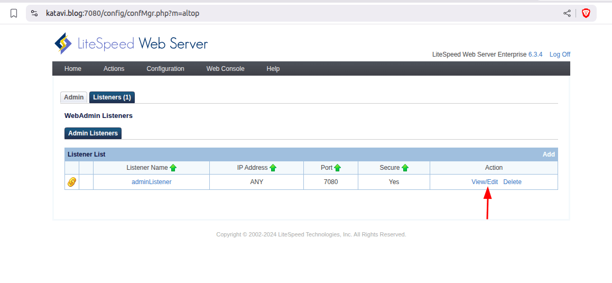Click the share icon in address bar
This screenshot has height=283, width=612.
pos(567,14)
